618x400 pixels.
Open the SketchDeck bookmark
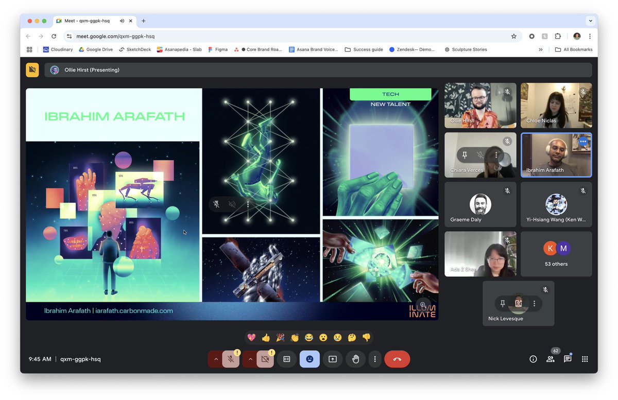[x=135, y=49]
